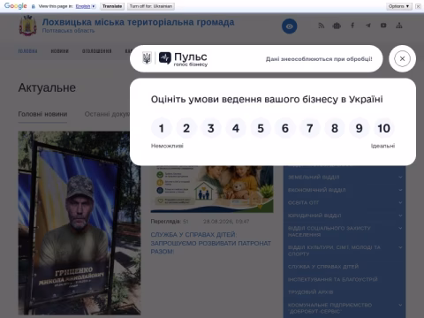Open the RSS feed icon
This screenshot has height=318, width=424.
click(322, 26)
